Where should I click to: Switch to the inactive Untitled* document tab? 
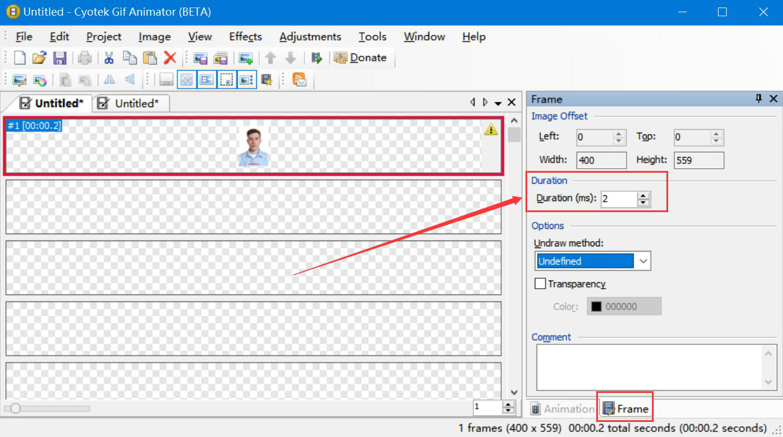point(131,103)
